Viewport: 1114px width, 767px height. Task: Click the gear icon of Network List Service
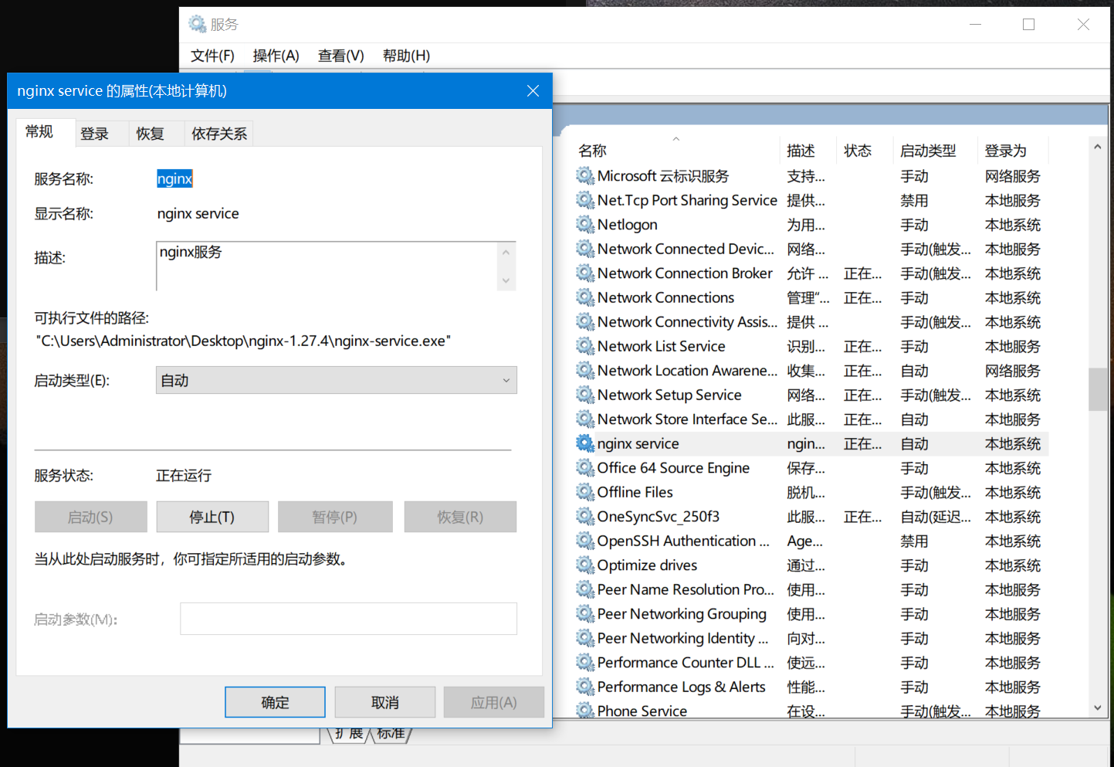tap(585, 346)
